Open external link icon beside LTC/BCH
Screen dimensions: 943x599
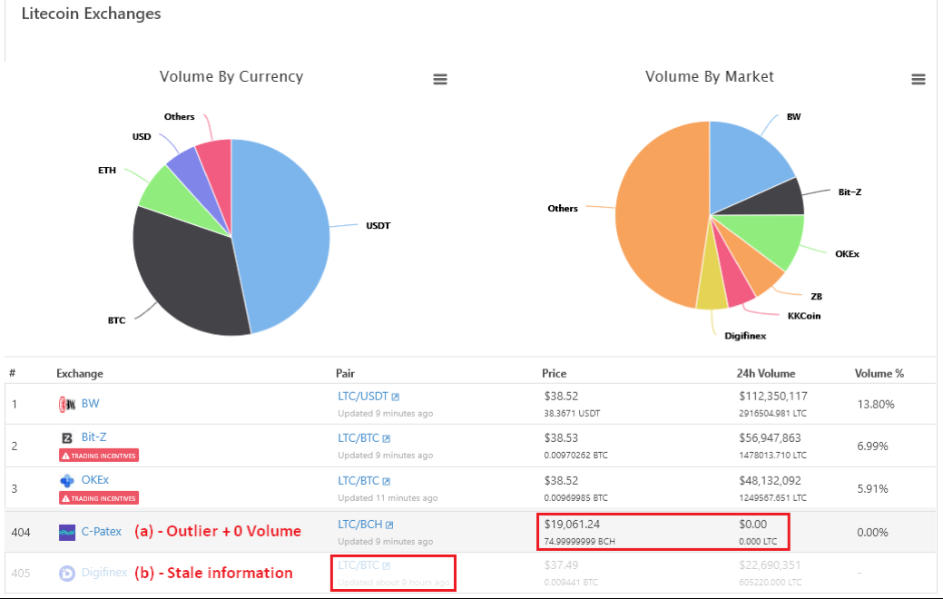click(389, 525)
